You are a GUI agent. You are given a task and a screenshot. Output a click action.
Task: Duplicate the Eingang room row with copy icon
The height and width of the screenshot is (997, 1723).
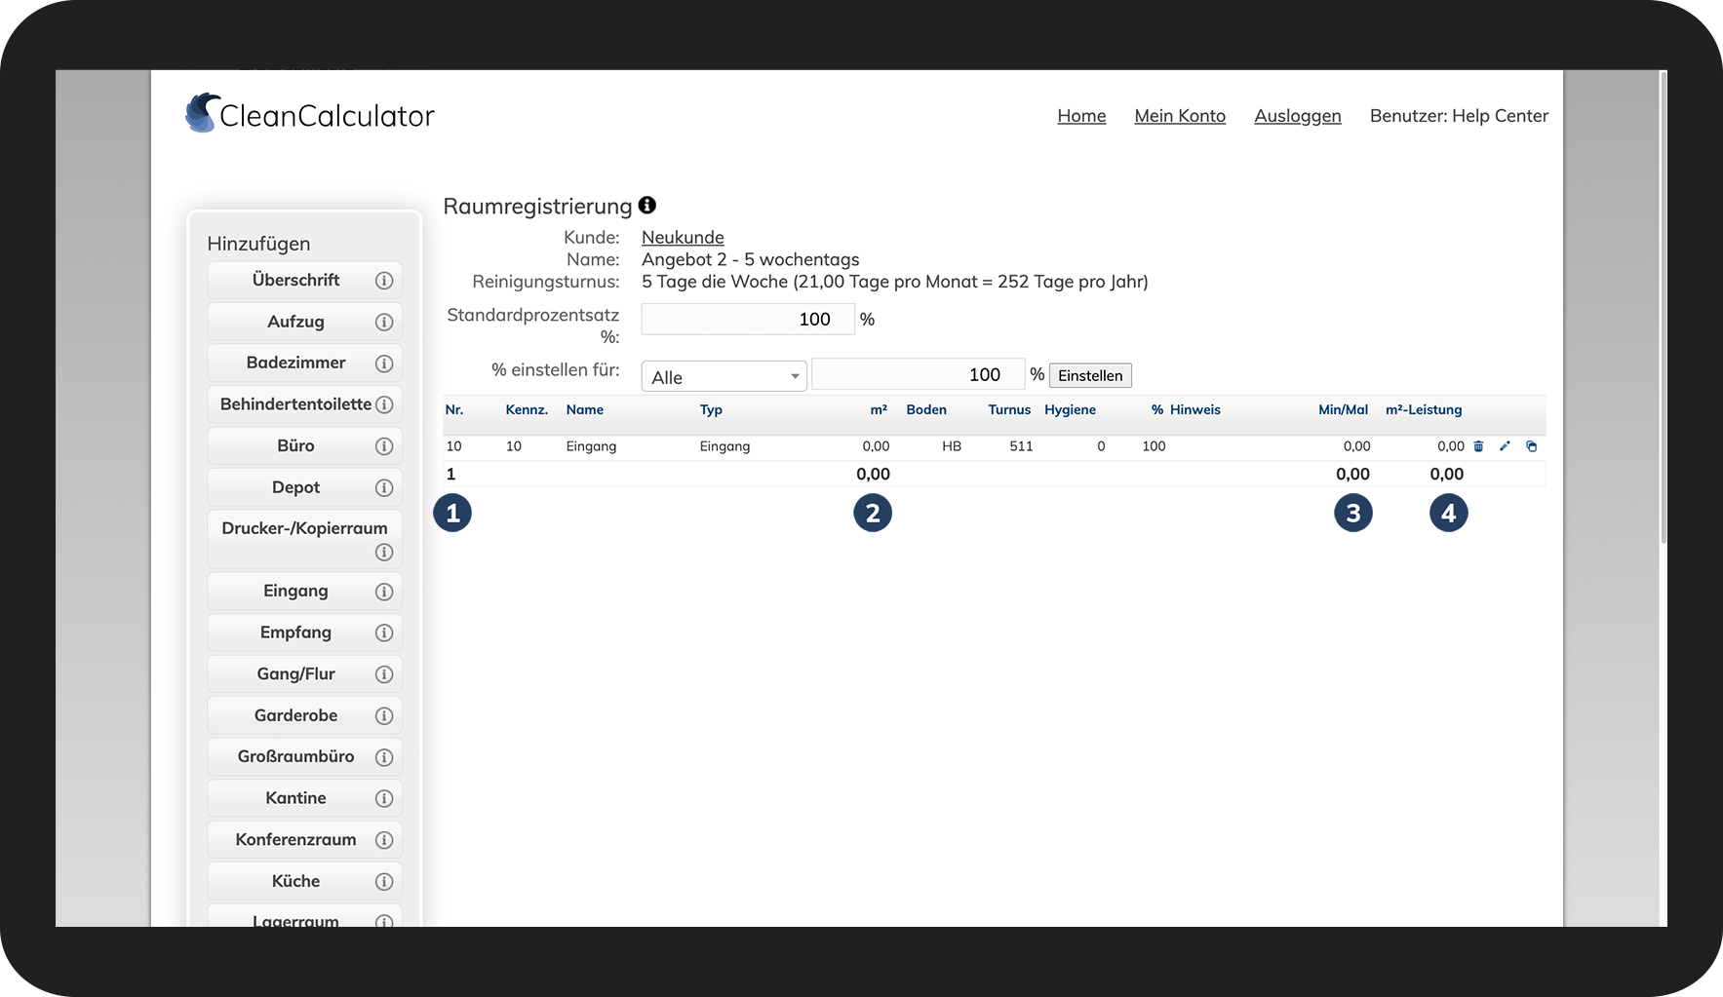point(1531,446)
